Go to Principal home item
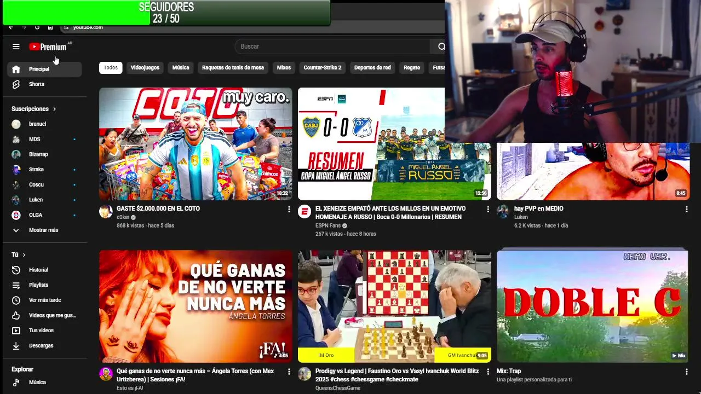 (44, 69)
